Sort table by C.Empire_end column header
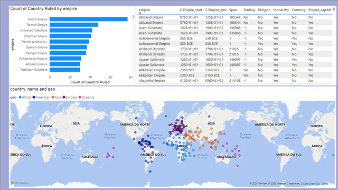 (215, 10)
